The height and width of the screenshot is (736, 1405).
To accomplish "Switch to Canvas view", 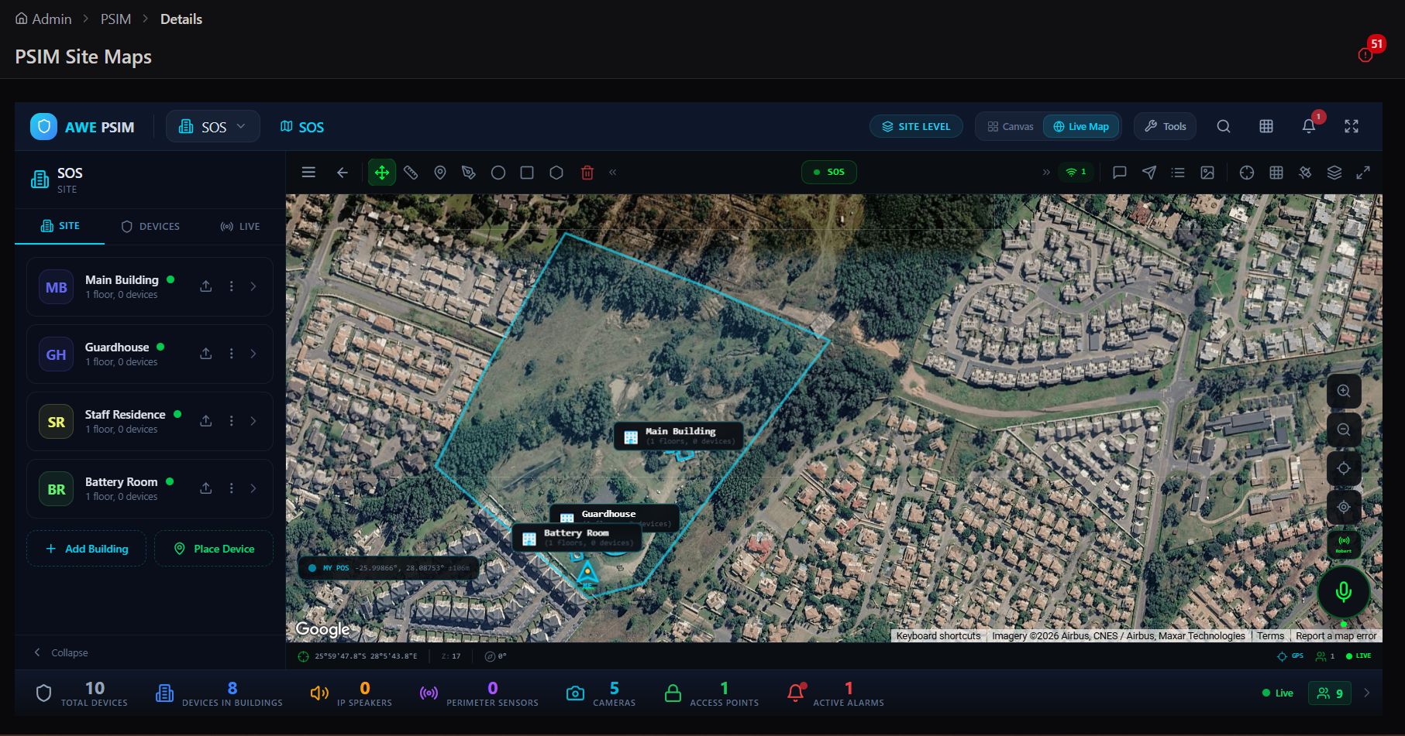I will pyautogui.click(x=1011, y=126).
